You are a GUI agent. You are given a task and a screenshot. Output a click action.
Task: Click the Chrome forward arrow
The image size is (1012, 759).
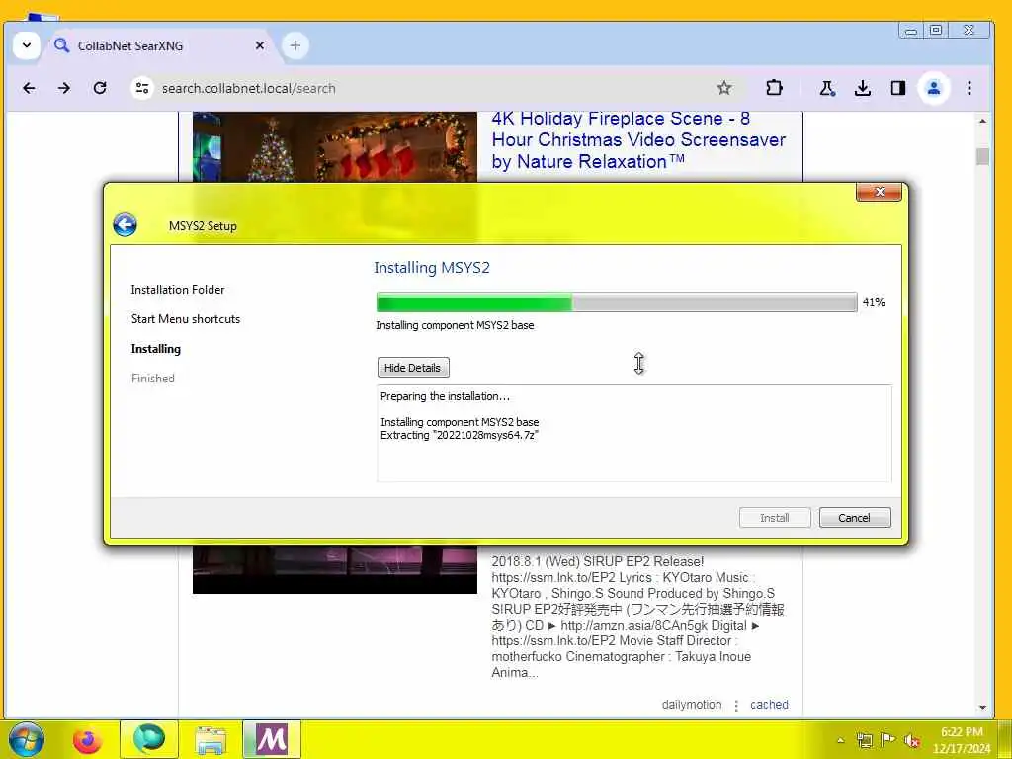(64, 88)
